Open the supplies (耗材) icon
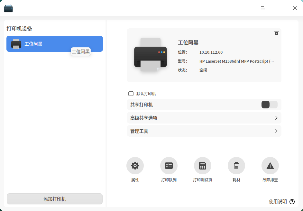 (236, 166)
